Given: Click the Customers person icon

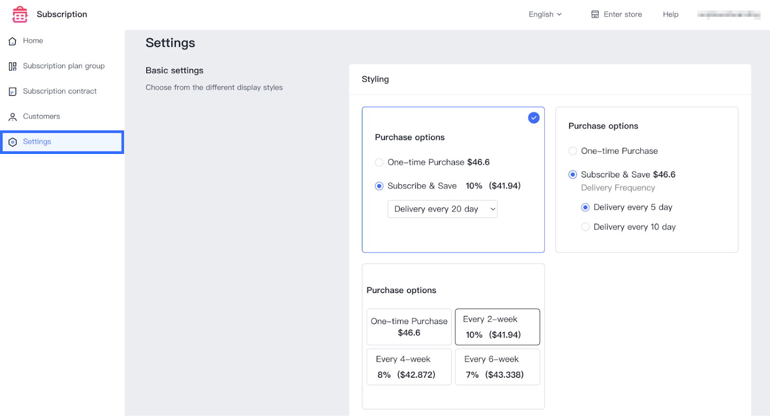Looking at the screenshot, I should point(13,117).
